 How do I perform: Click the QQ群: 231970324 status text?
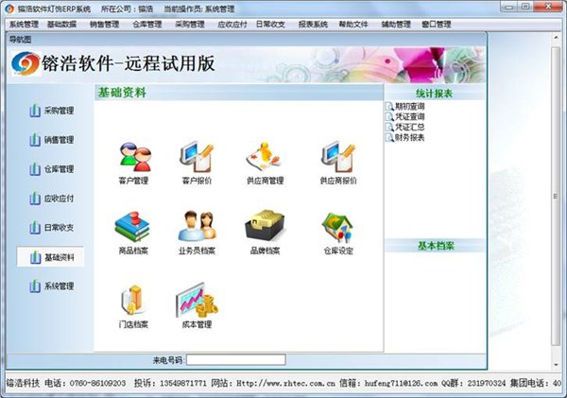pyautogui.click(x=473, y=383)
